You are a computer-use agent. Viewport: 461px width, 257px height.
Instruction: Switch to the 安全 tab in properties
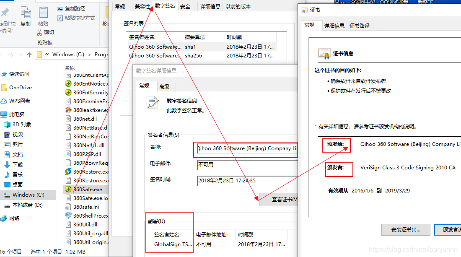185,6
